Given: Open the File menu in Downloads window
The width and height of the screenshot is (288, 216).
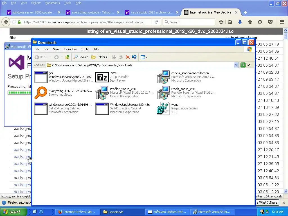Looking at the screenshot, I should tap(37, 49).
